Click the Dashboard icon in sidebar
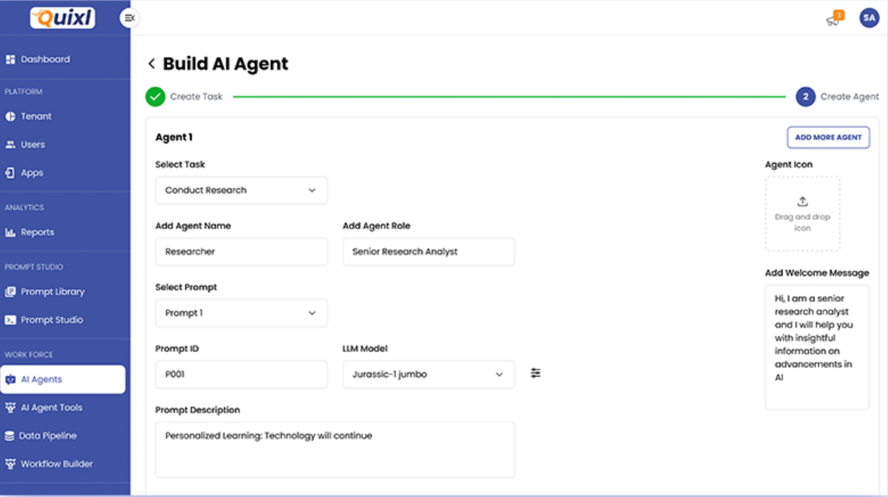Image resolution: width=888 pixels, height=497 pixels. click(11, 59)
